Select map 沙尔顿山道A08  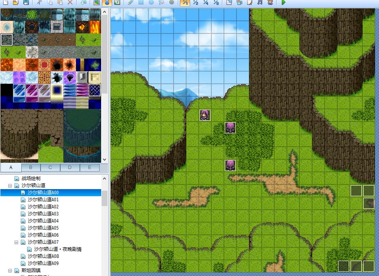43,256
